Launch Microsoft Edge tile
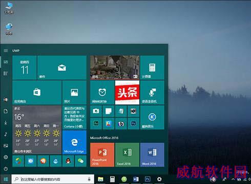Viewport: 251px width, 184px height. (74, 143)
